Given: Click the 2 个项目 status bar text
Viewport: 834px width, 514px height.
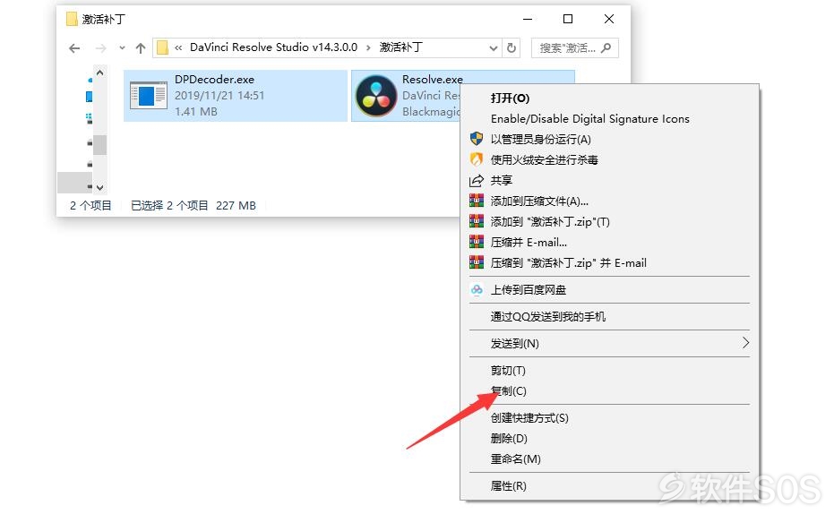Looking at the screenshot, I should point(90,206).
